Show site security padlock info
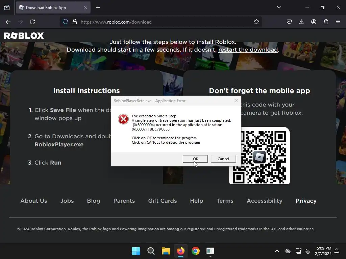 pyautogui.click(x=75, y=22)
